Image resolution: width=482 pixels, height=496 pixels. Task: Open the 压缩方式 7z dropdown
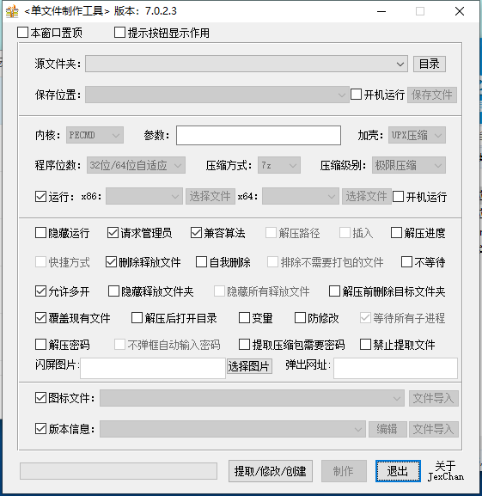point(279,165)
